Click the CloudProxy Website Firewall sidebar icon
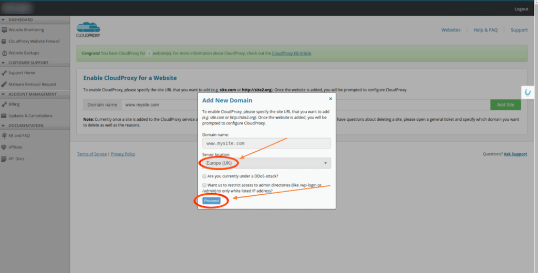538x273 pixels. pyautogui.click(x=4, y=41)
